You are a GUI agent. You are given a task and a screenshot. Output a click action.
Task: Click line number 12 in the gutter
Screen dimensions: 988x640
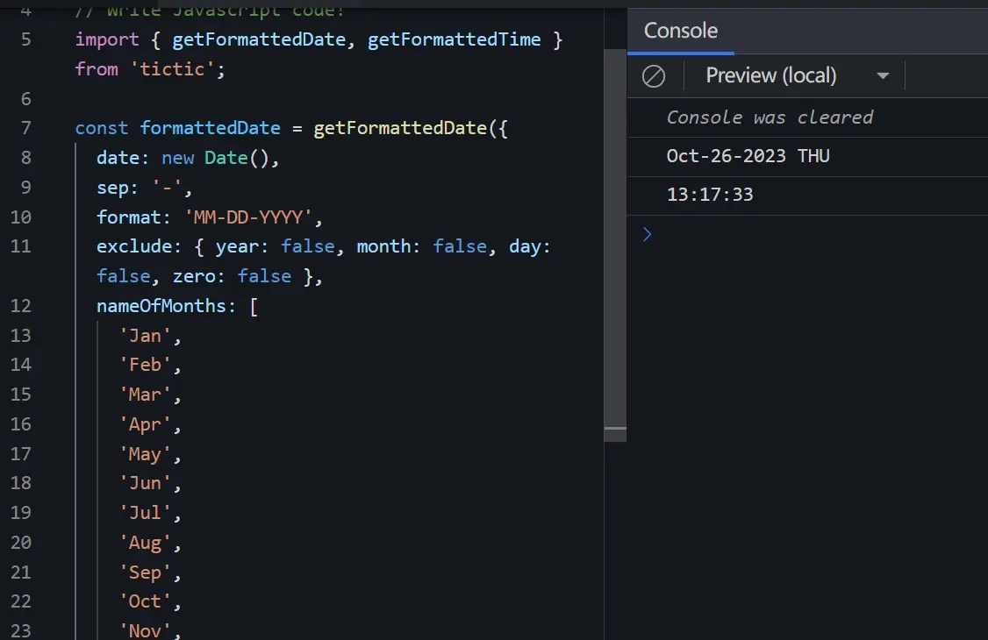[x=22, y=305]
